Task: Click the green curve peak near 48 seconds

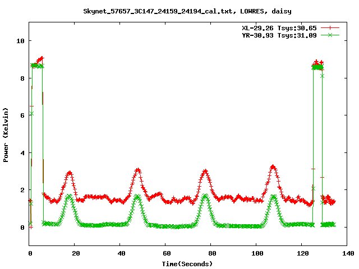Action: pyautogui.click(x=137, y=197)
